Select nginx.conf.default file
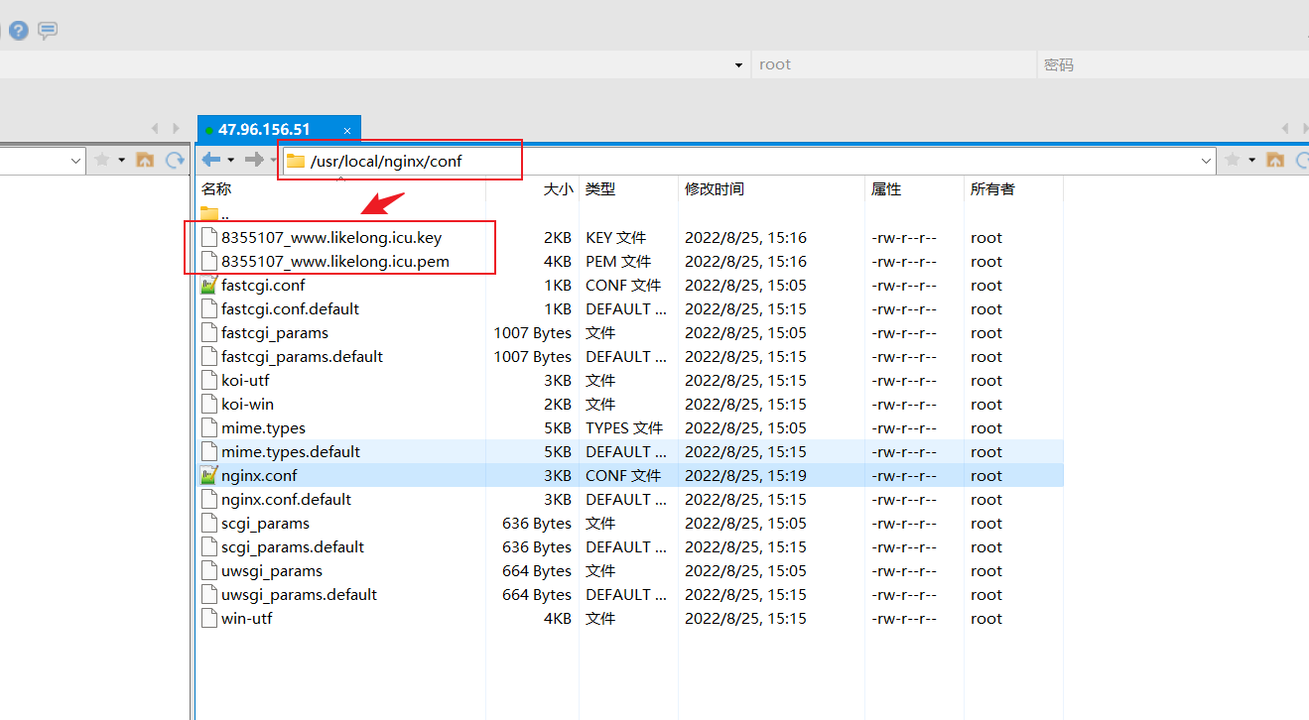Viewport: 1309px width, 720px height. [x=286, y=499]
